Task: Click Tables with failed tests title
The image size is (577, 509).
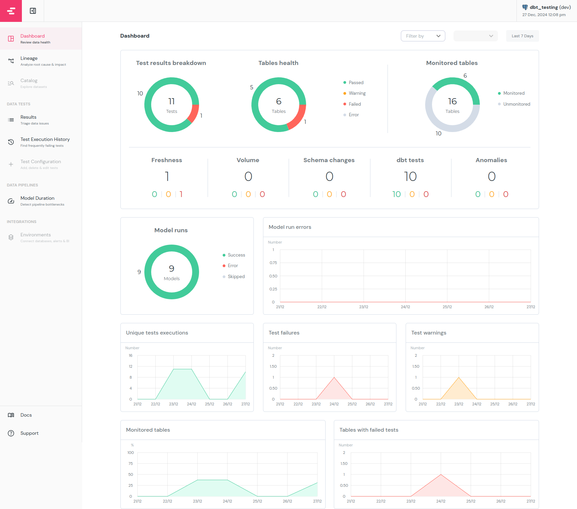Action: point(369,430)
